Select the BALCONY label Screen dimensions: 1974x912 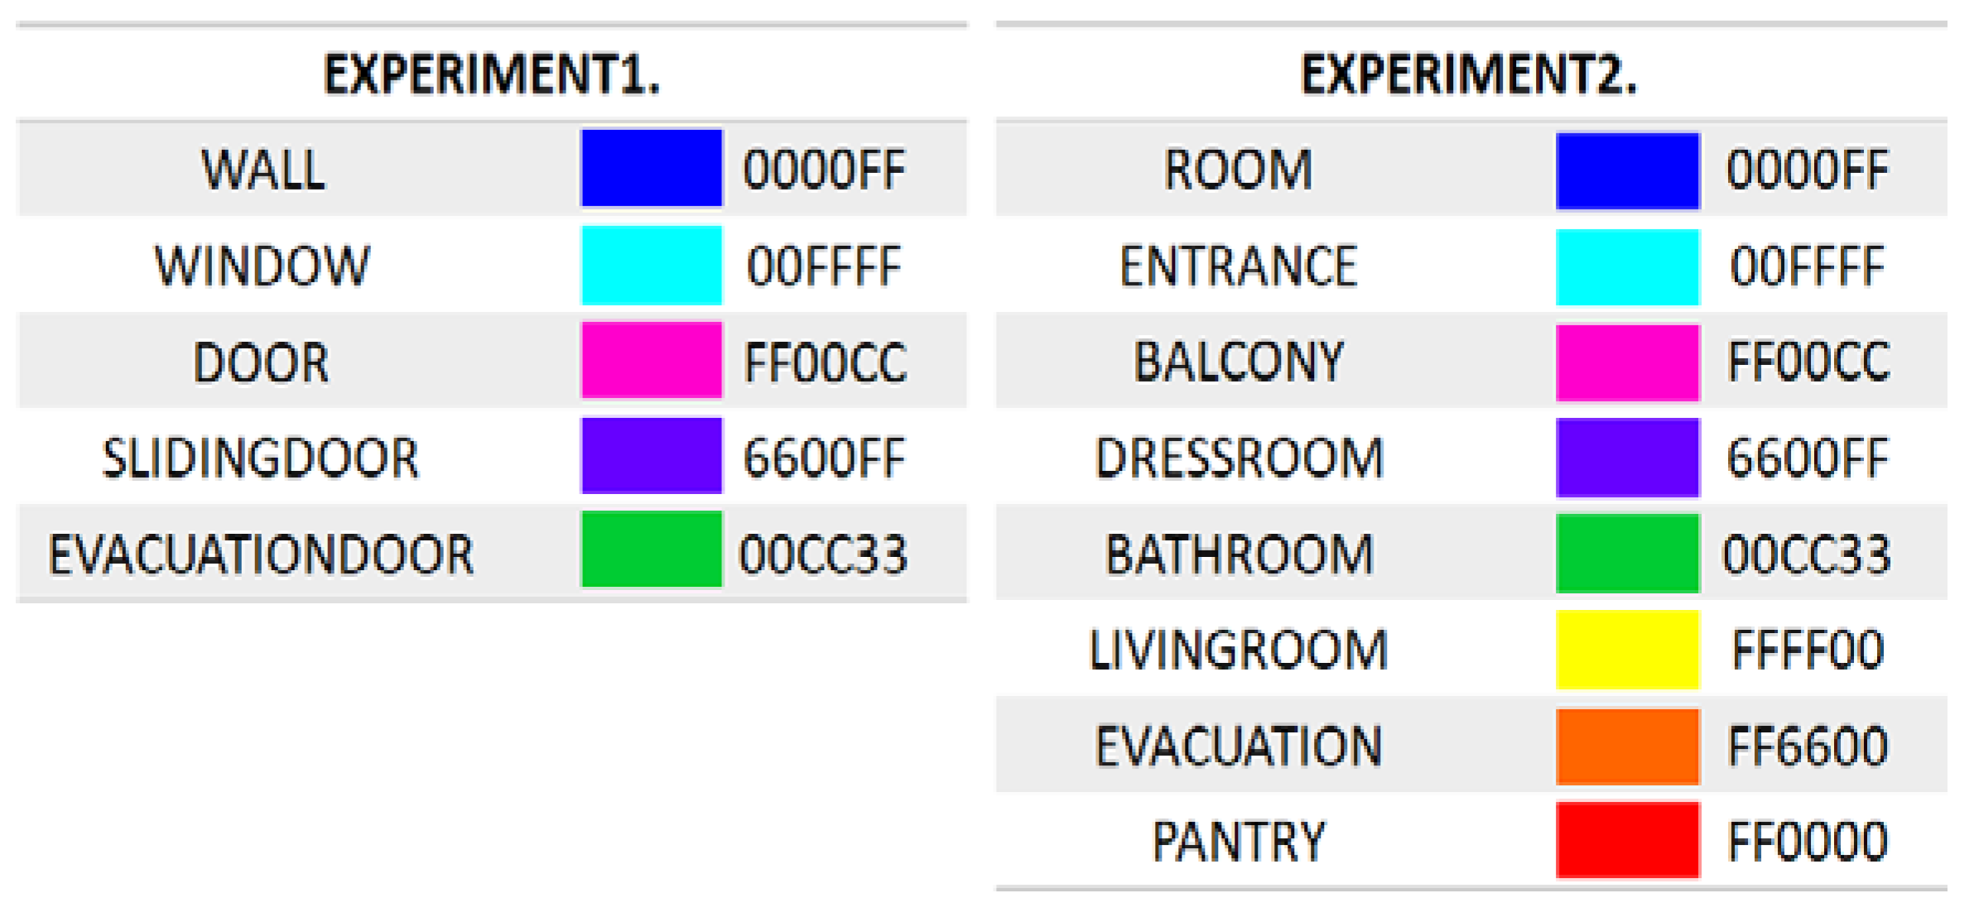point(1238,362)
